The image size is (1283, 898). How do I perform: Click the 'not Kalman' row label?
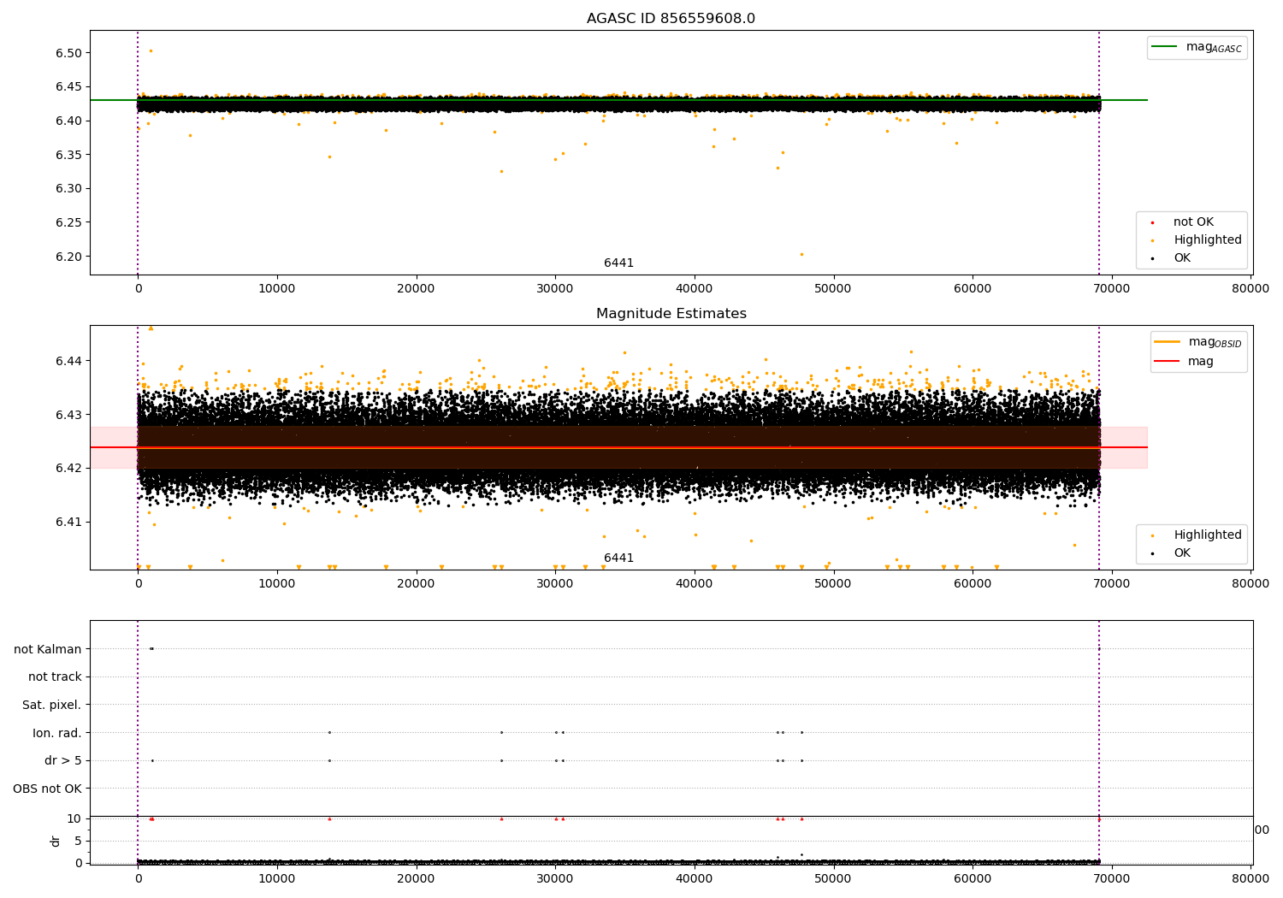(48, 649)
